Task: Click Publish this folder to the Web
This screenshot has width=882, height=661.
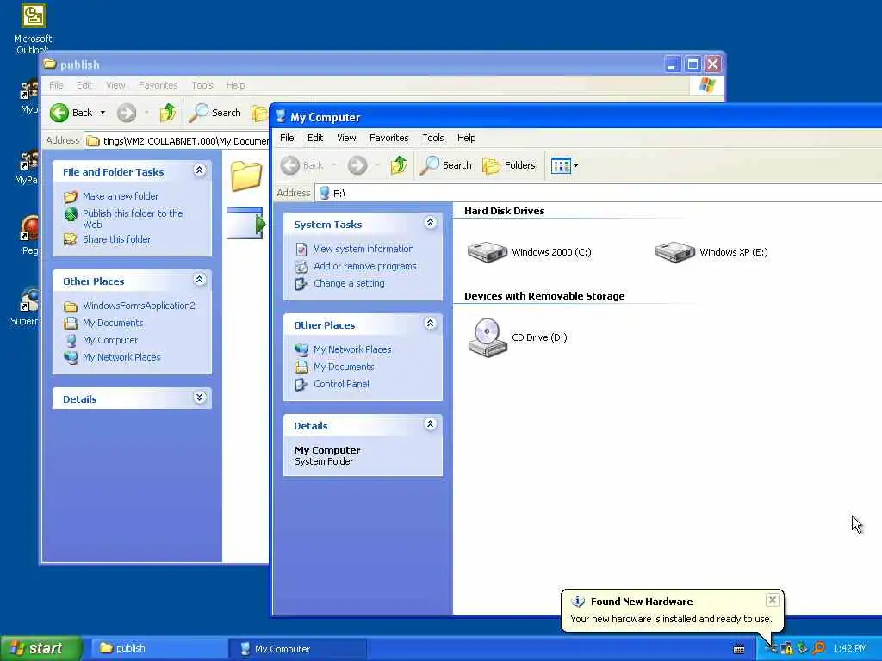Action: (133, 219)
